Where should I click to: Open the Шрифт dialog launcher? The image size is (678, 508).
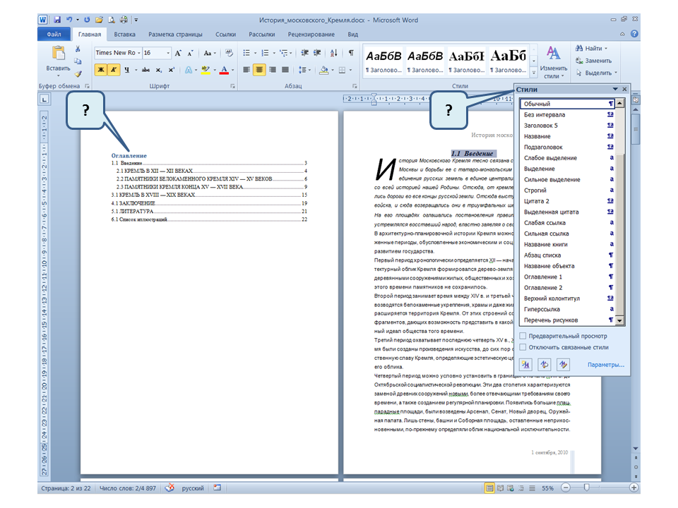[232, 86]
